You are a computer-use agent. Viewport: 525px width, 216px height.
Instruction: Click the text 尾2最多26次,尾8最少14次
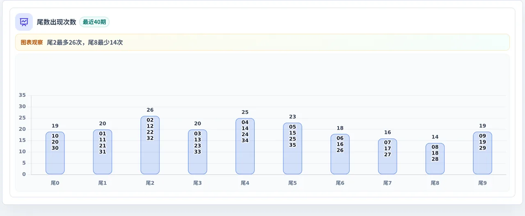(x=85, y=42)
